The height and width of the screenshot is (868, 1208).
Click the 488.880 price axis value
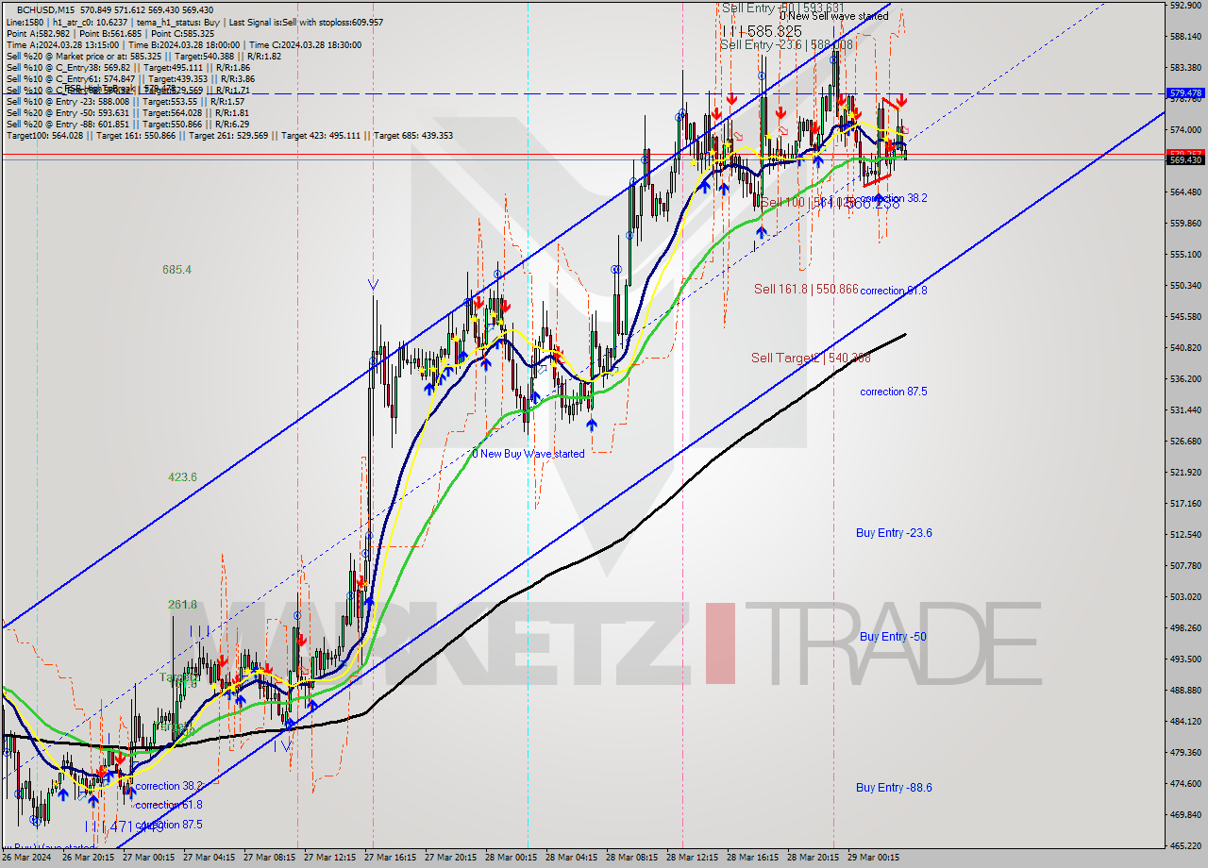pyautogui.click(x=1185, y=691)
